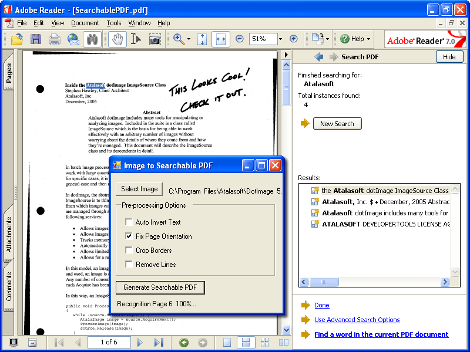
Task: Zoom in with the plus button
Action: [294, 39]
